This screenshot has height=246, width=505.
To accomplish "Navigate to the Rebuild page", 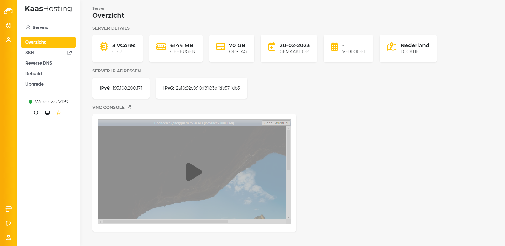I will tap(33, 74).
